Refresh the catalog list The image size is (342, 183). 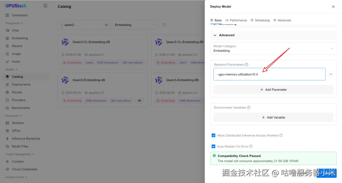(164, 25)
